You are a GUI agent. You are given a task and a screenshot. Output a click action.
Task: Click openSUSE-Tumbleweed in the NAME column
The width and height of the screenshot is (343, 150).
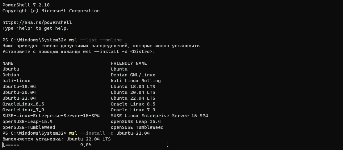29,127
